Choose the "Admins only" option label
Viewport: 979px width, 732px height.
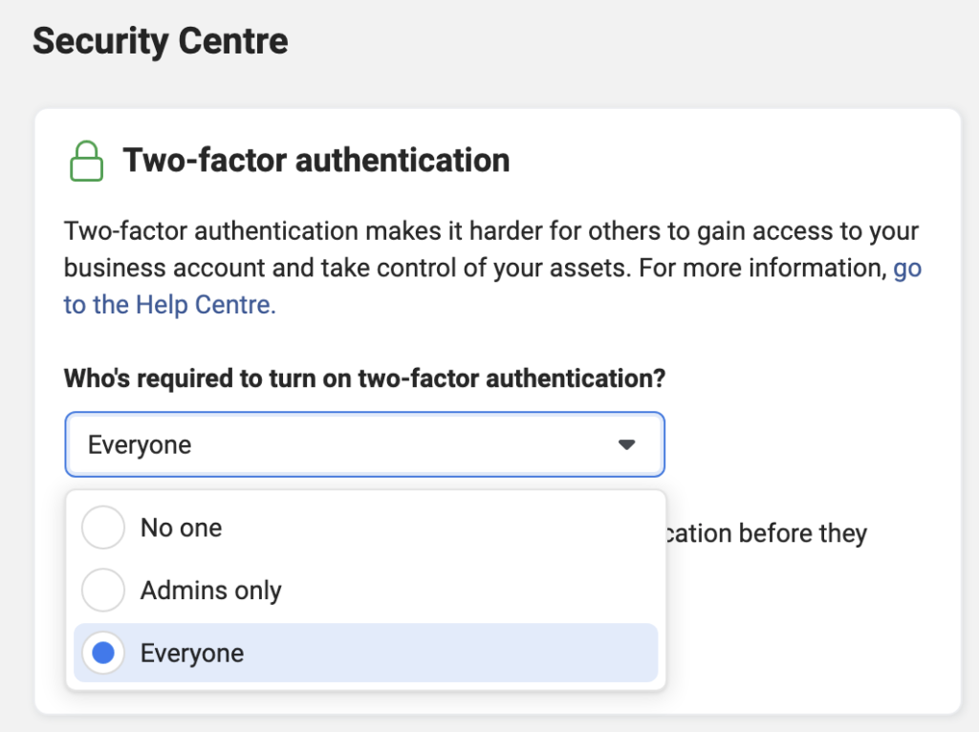click(211, 591)
